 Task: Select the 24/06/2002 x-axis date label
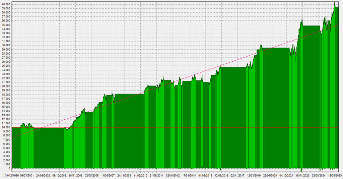(43, 175)
